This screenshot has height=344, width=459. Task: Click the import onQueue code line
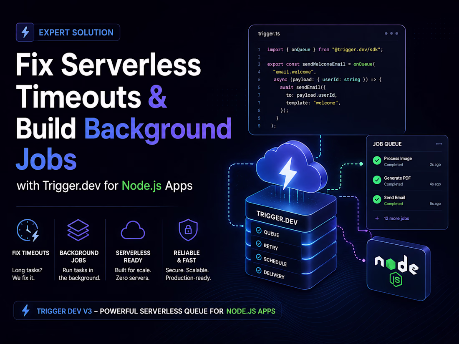pyautogui.click(x=325, y=50)
